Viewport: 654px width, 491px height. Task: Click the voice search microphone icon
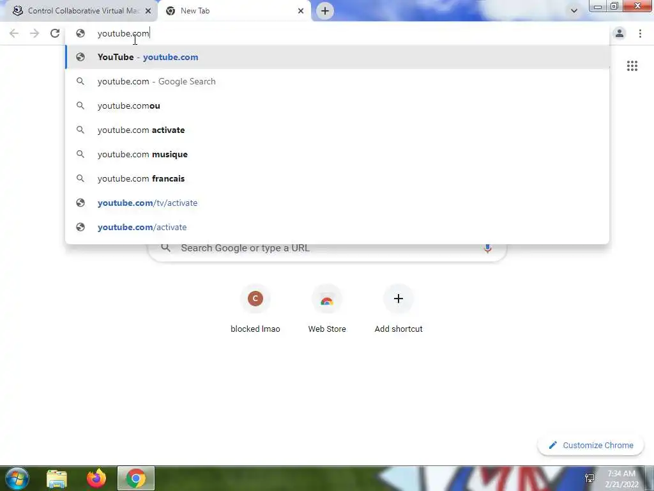tap(487, 249)
